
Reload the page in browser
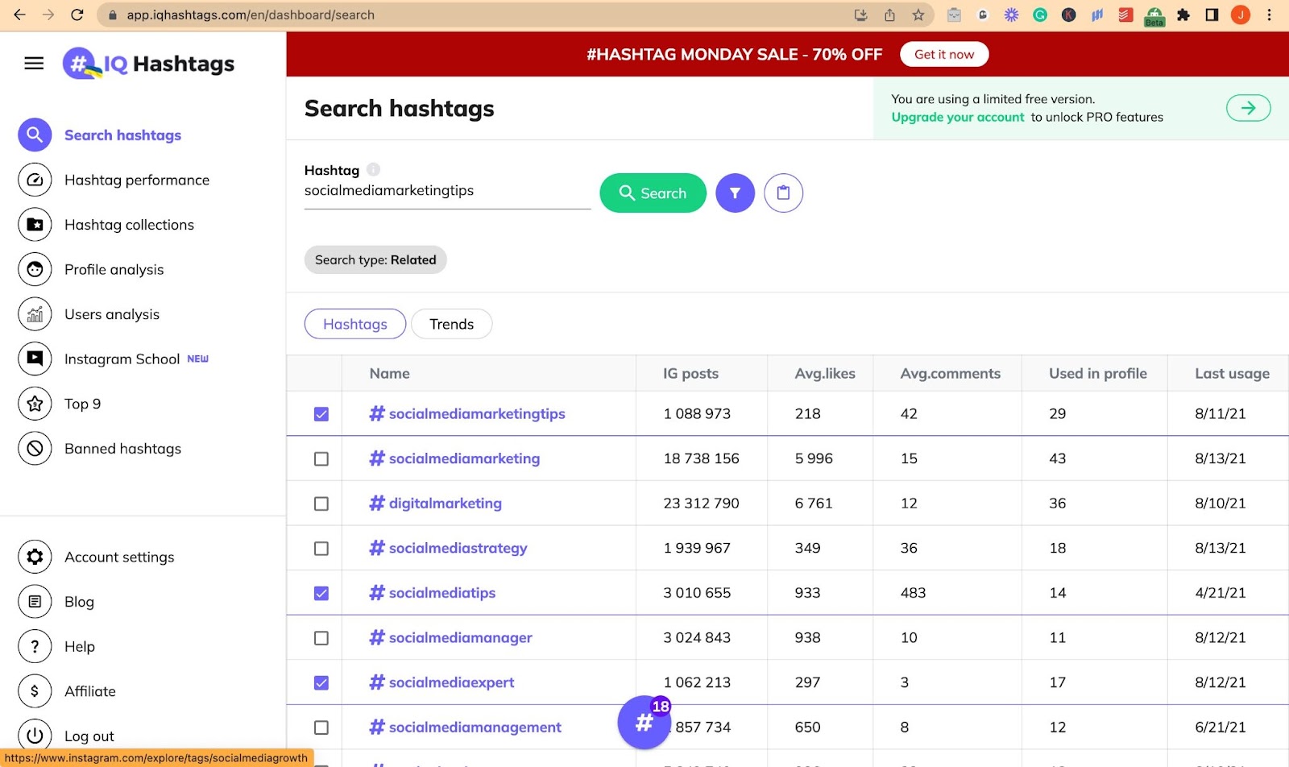77,15
